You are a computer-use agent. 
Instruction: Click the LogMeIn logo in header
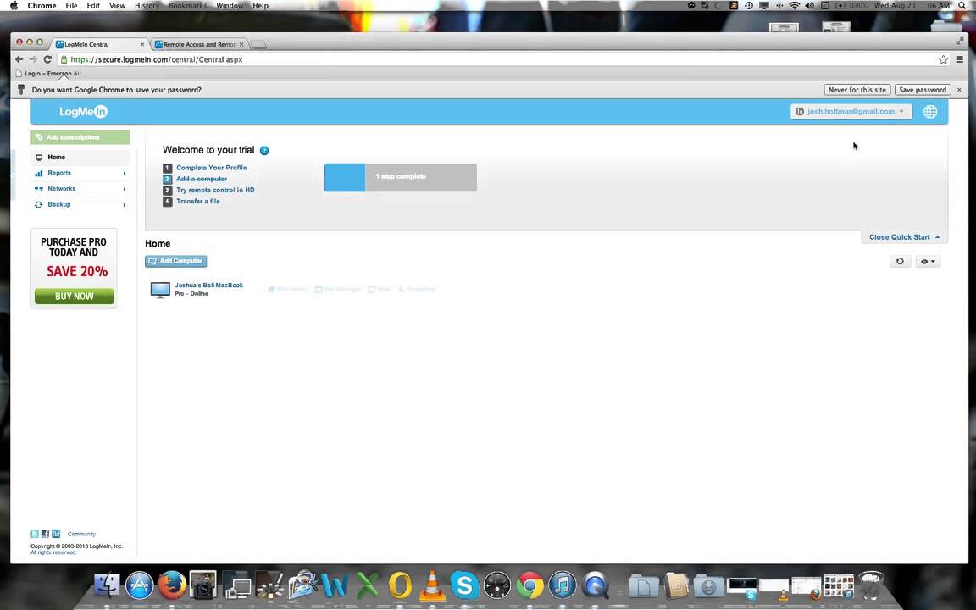(x=83, y=112)
